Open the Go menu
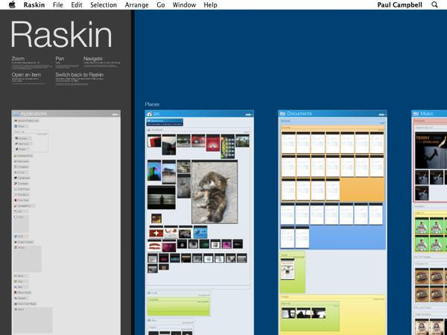This screenshot has width=447, height=335. [x=160, y=5]
